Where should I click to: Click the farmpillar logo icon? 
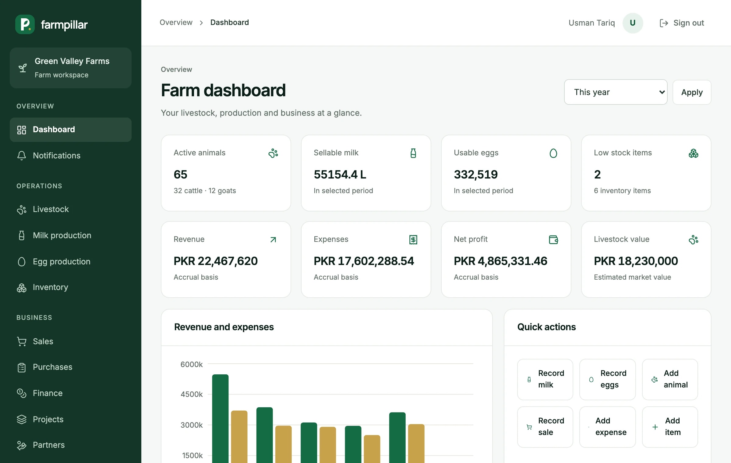25,24
